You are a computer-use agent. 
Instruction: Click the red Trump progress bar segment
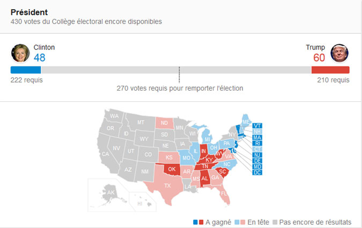330,70
